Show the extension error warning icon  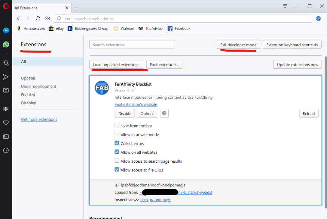[x=164, y=113]
